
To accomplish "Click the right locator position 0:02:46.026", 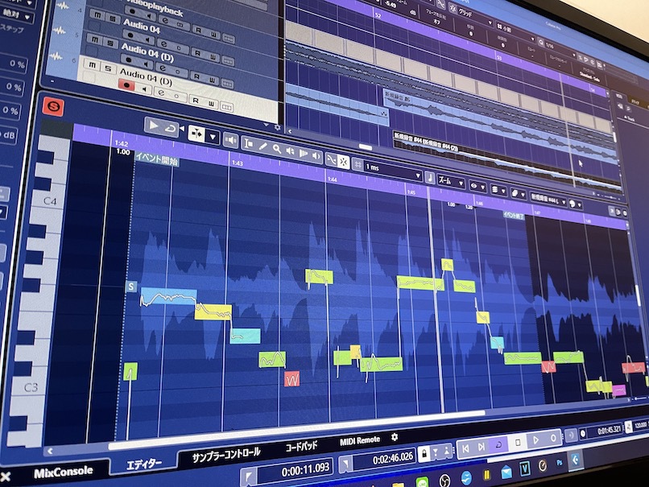I will click(392, 457).
